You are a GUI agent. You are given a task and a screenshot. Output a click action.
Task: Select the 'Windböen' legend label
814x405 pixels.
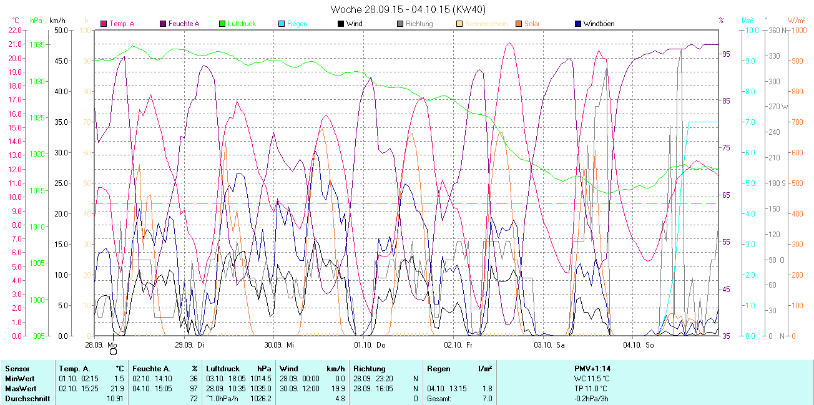(x=599, y=24)
